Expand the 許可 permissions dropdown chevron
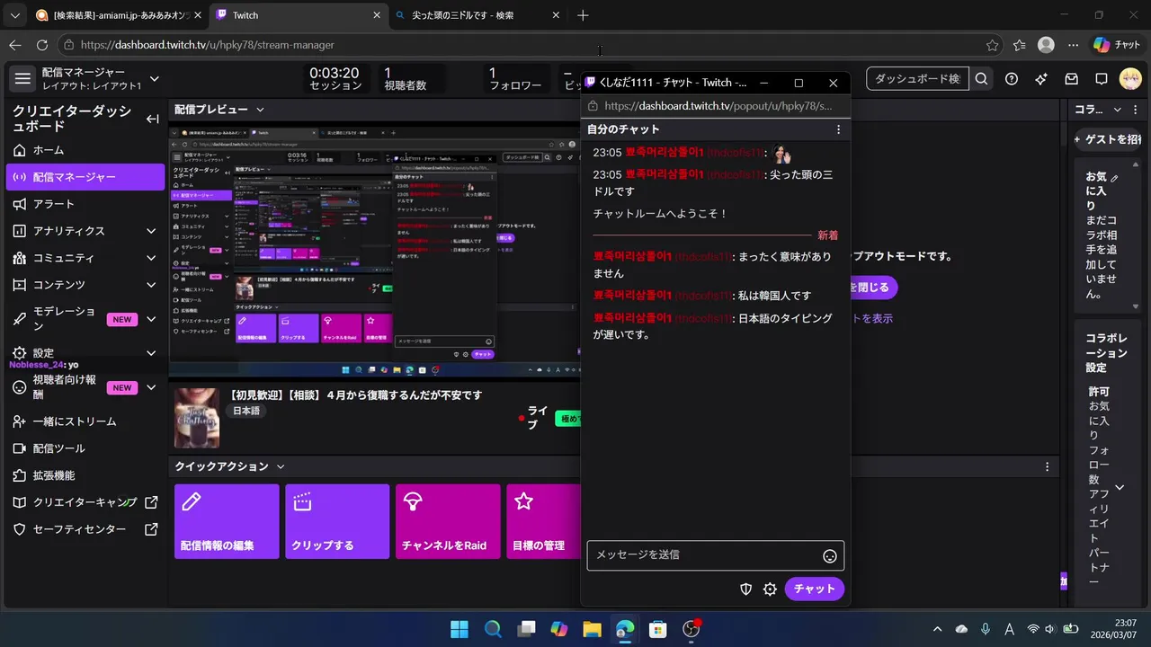 (x=1120, y=488)
